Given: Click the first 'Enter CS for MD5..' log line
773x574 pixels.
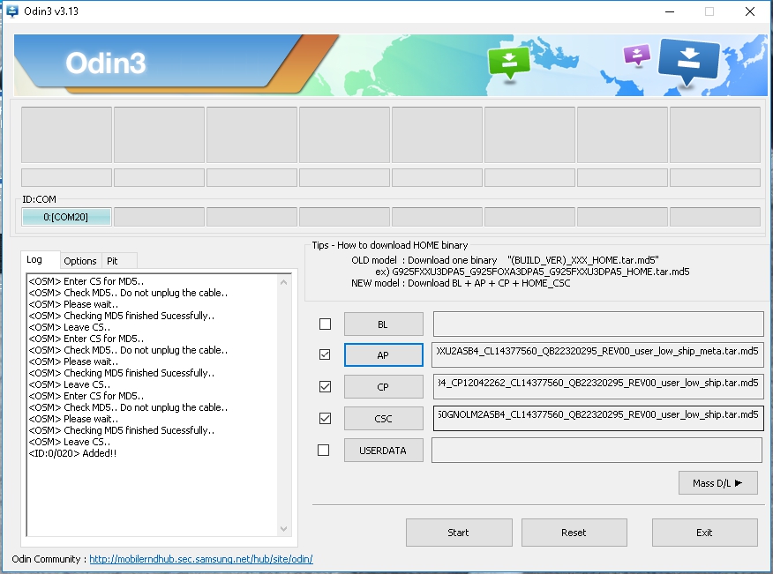Looking at the screenshot, I should pyautogui.click(x=86, y=281).
